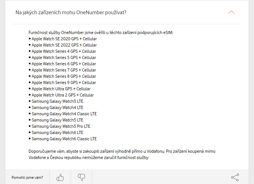Select "Samsung Galaxy Watch5 Pro LTE" line
The width and height of the screenshot is (254, 184).
[x=61, y=126]
